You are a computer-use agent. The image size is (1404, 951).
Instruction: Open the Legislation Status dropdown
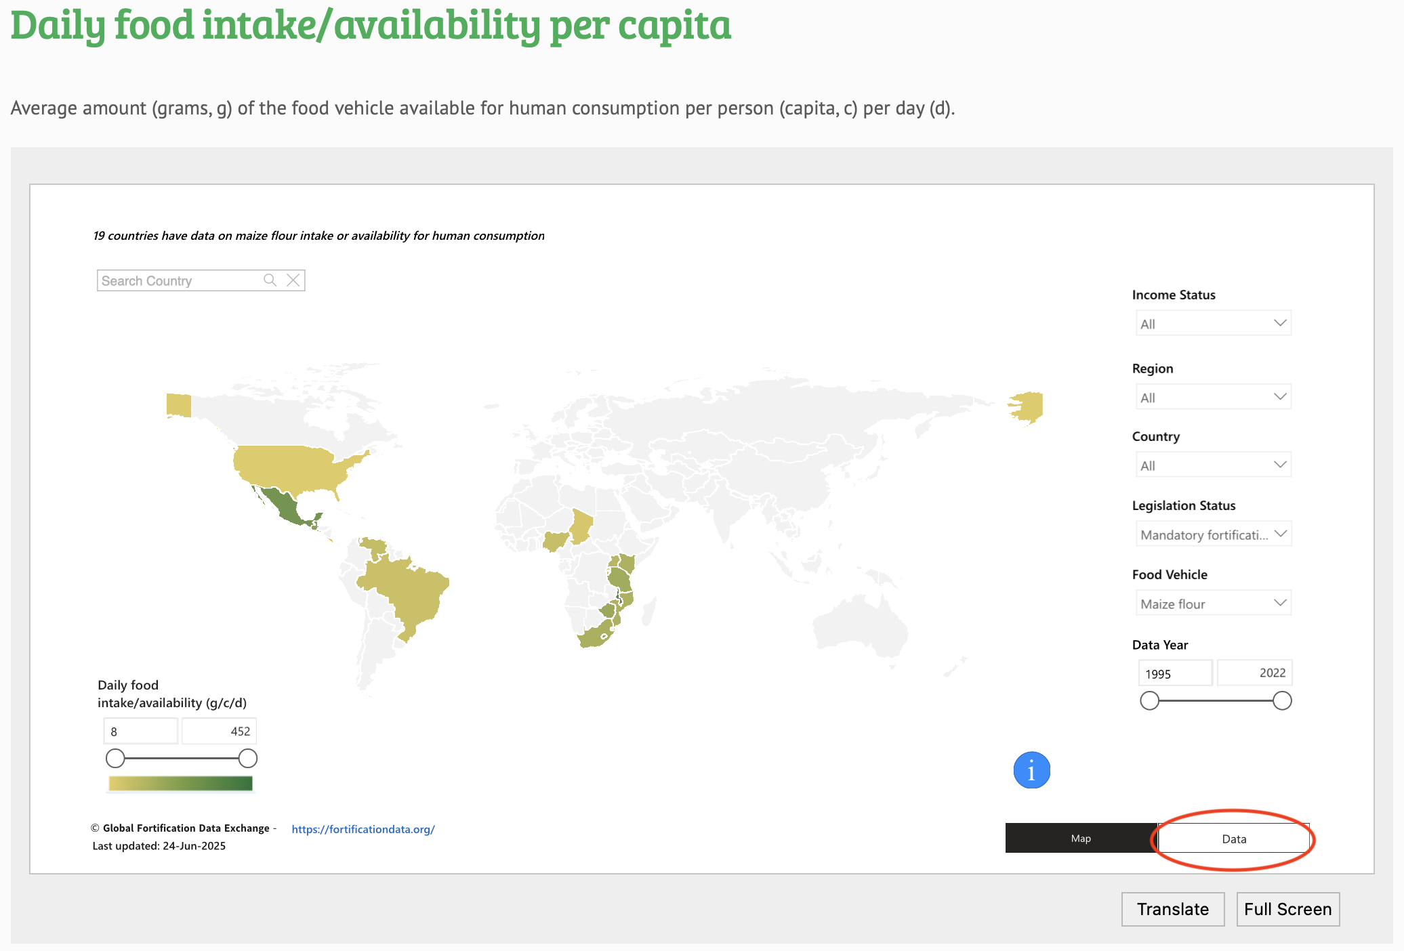click(x=1212, y=534)
